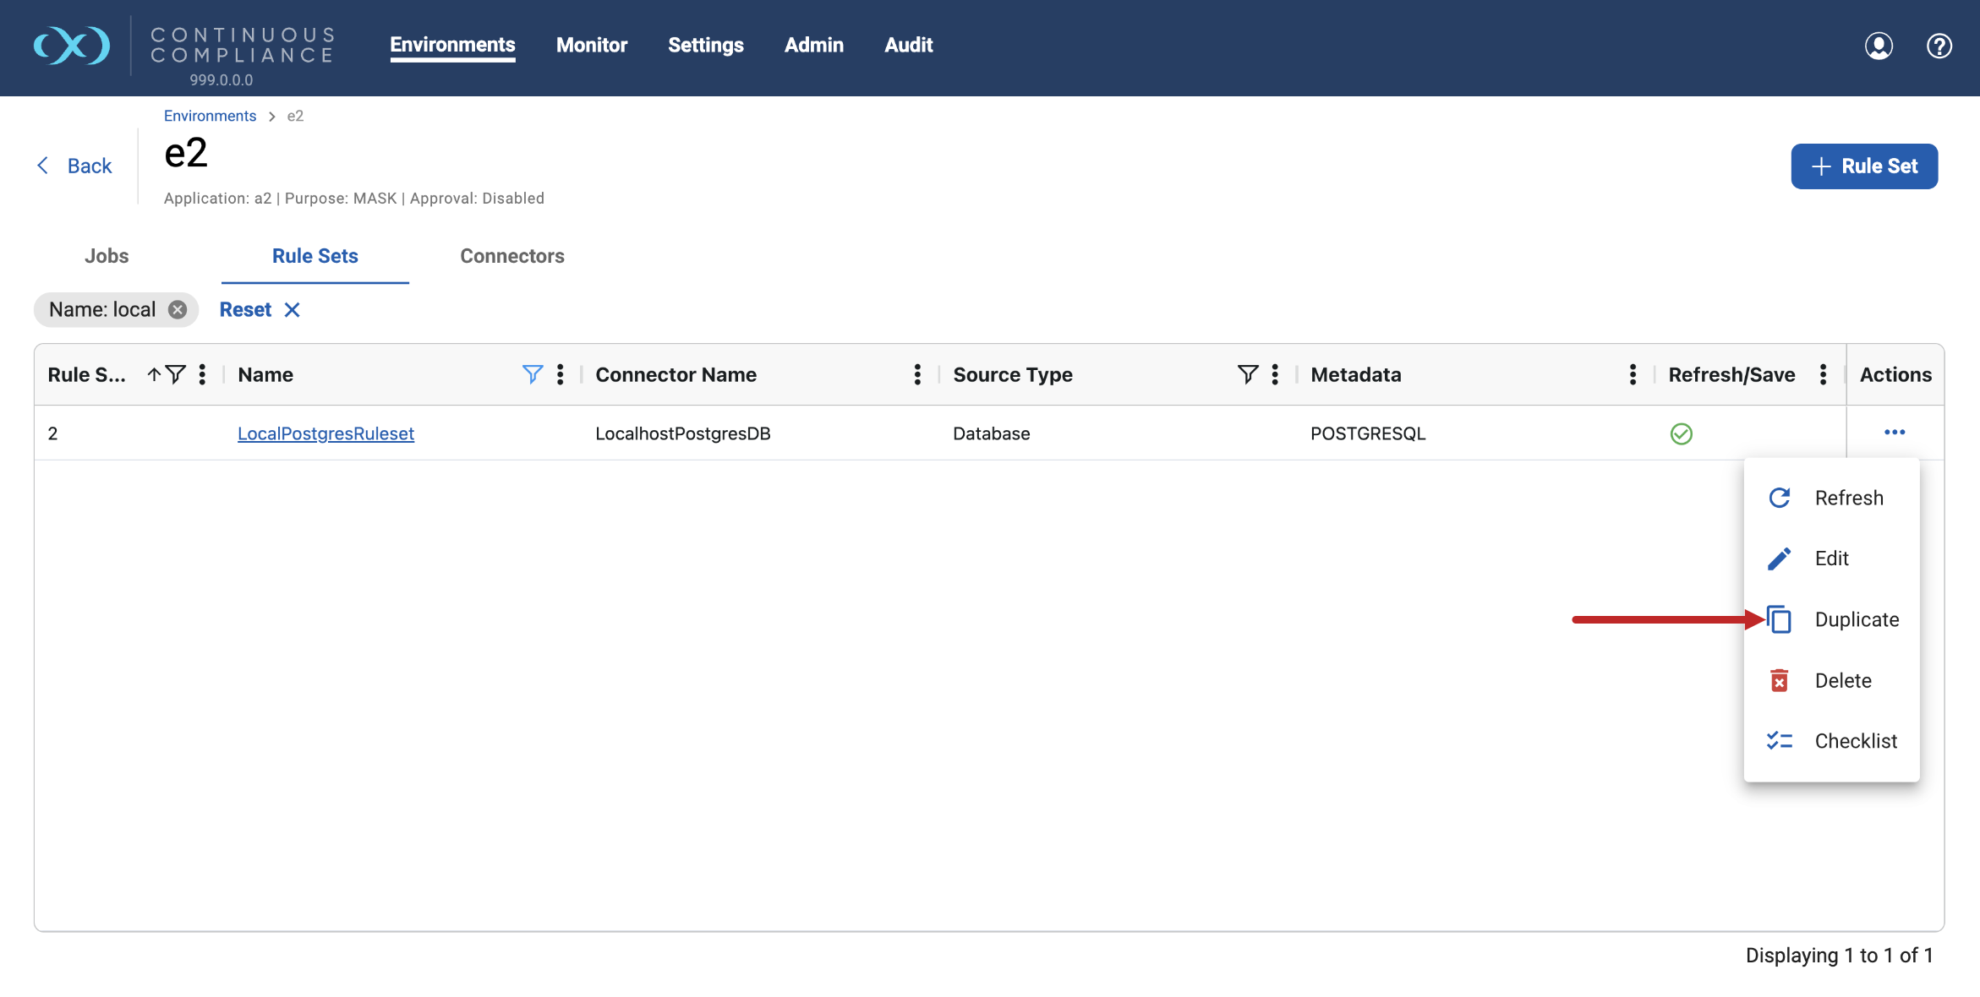Select Delete from the actions menu
This screenshot has width=1980, height=997.
(1844, 680)
